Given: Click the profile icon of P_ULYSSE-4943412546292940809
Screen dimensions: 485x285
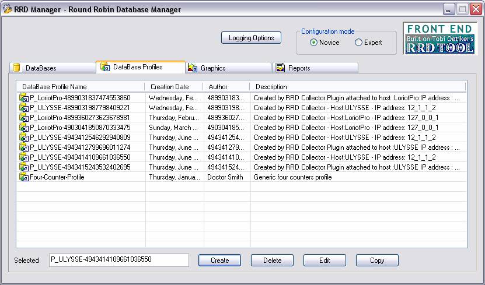Looking at the screenshot, I should [x=24, y=138].
